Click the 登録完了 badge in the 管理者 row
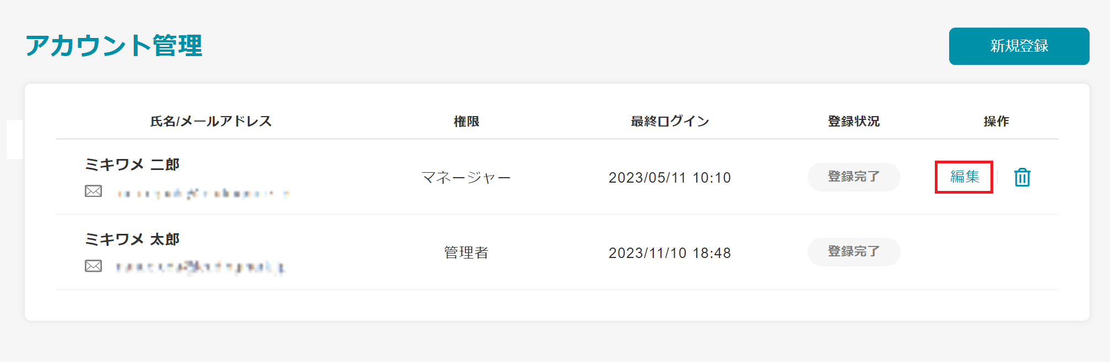This screenshot has height=362, width=1110. click(853, 251)
